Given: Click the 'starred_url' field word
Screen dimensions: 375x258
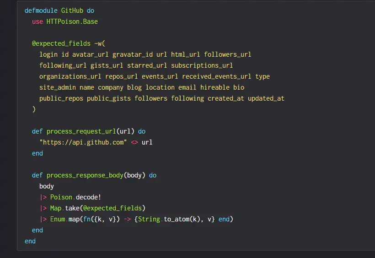Looking at the screenshot, I should (x=147, y=65).
